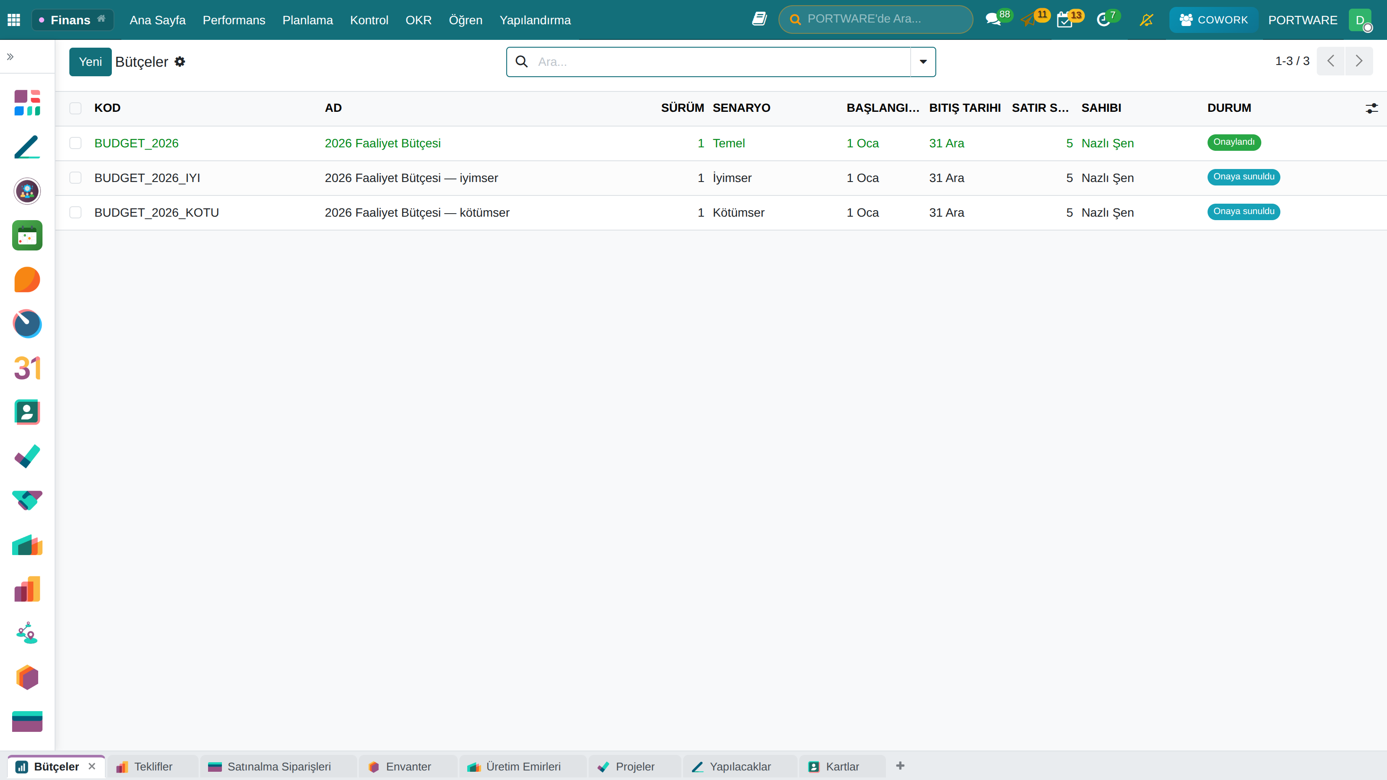Click the Bütçeler settings gear icon
This screenshot has height=780, width=1387.
coord(180,62)
